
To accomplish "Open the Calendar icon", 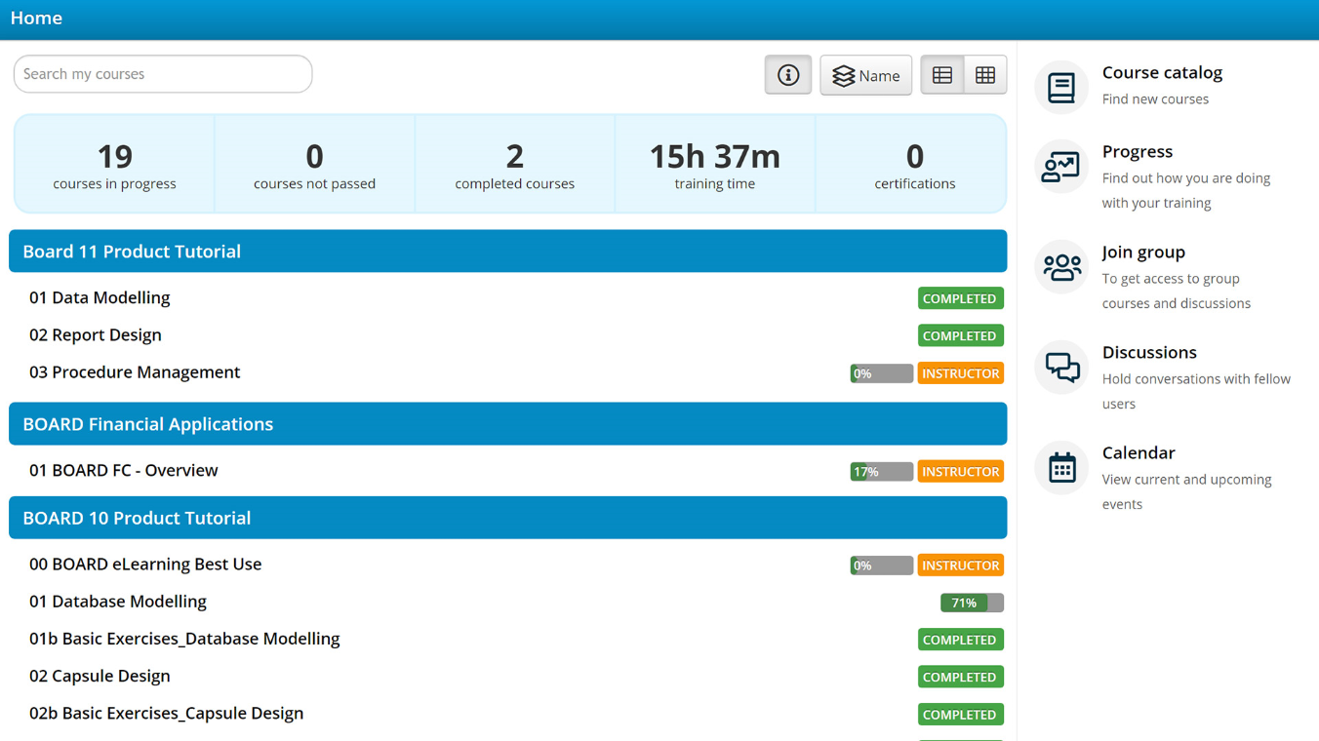I will click(x=1061, y=468).
